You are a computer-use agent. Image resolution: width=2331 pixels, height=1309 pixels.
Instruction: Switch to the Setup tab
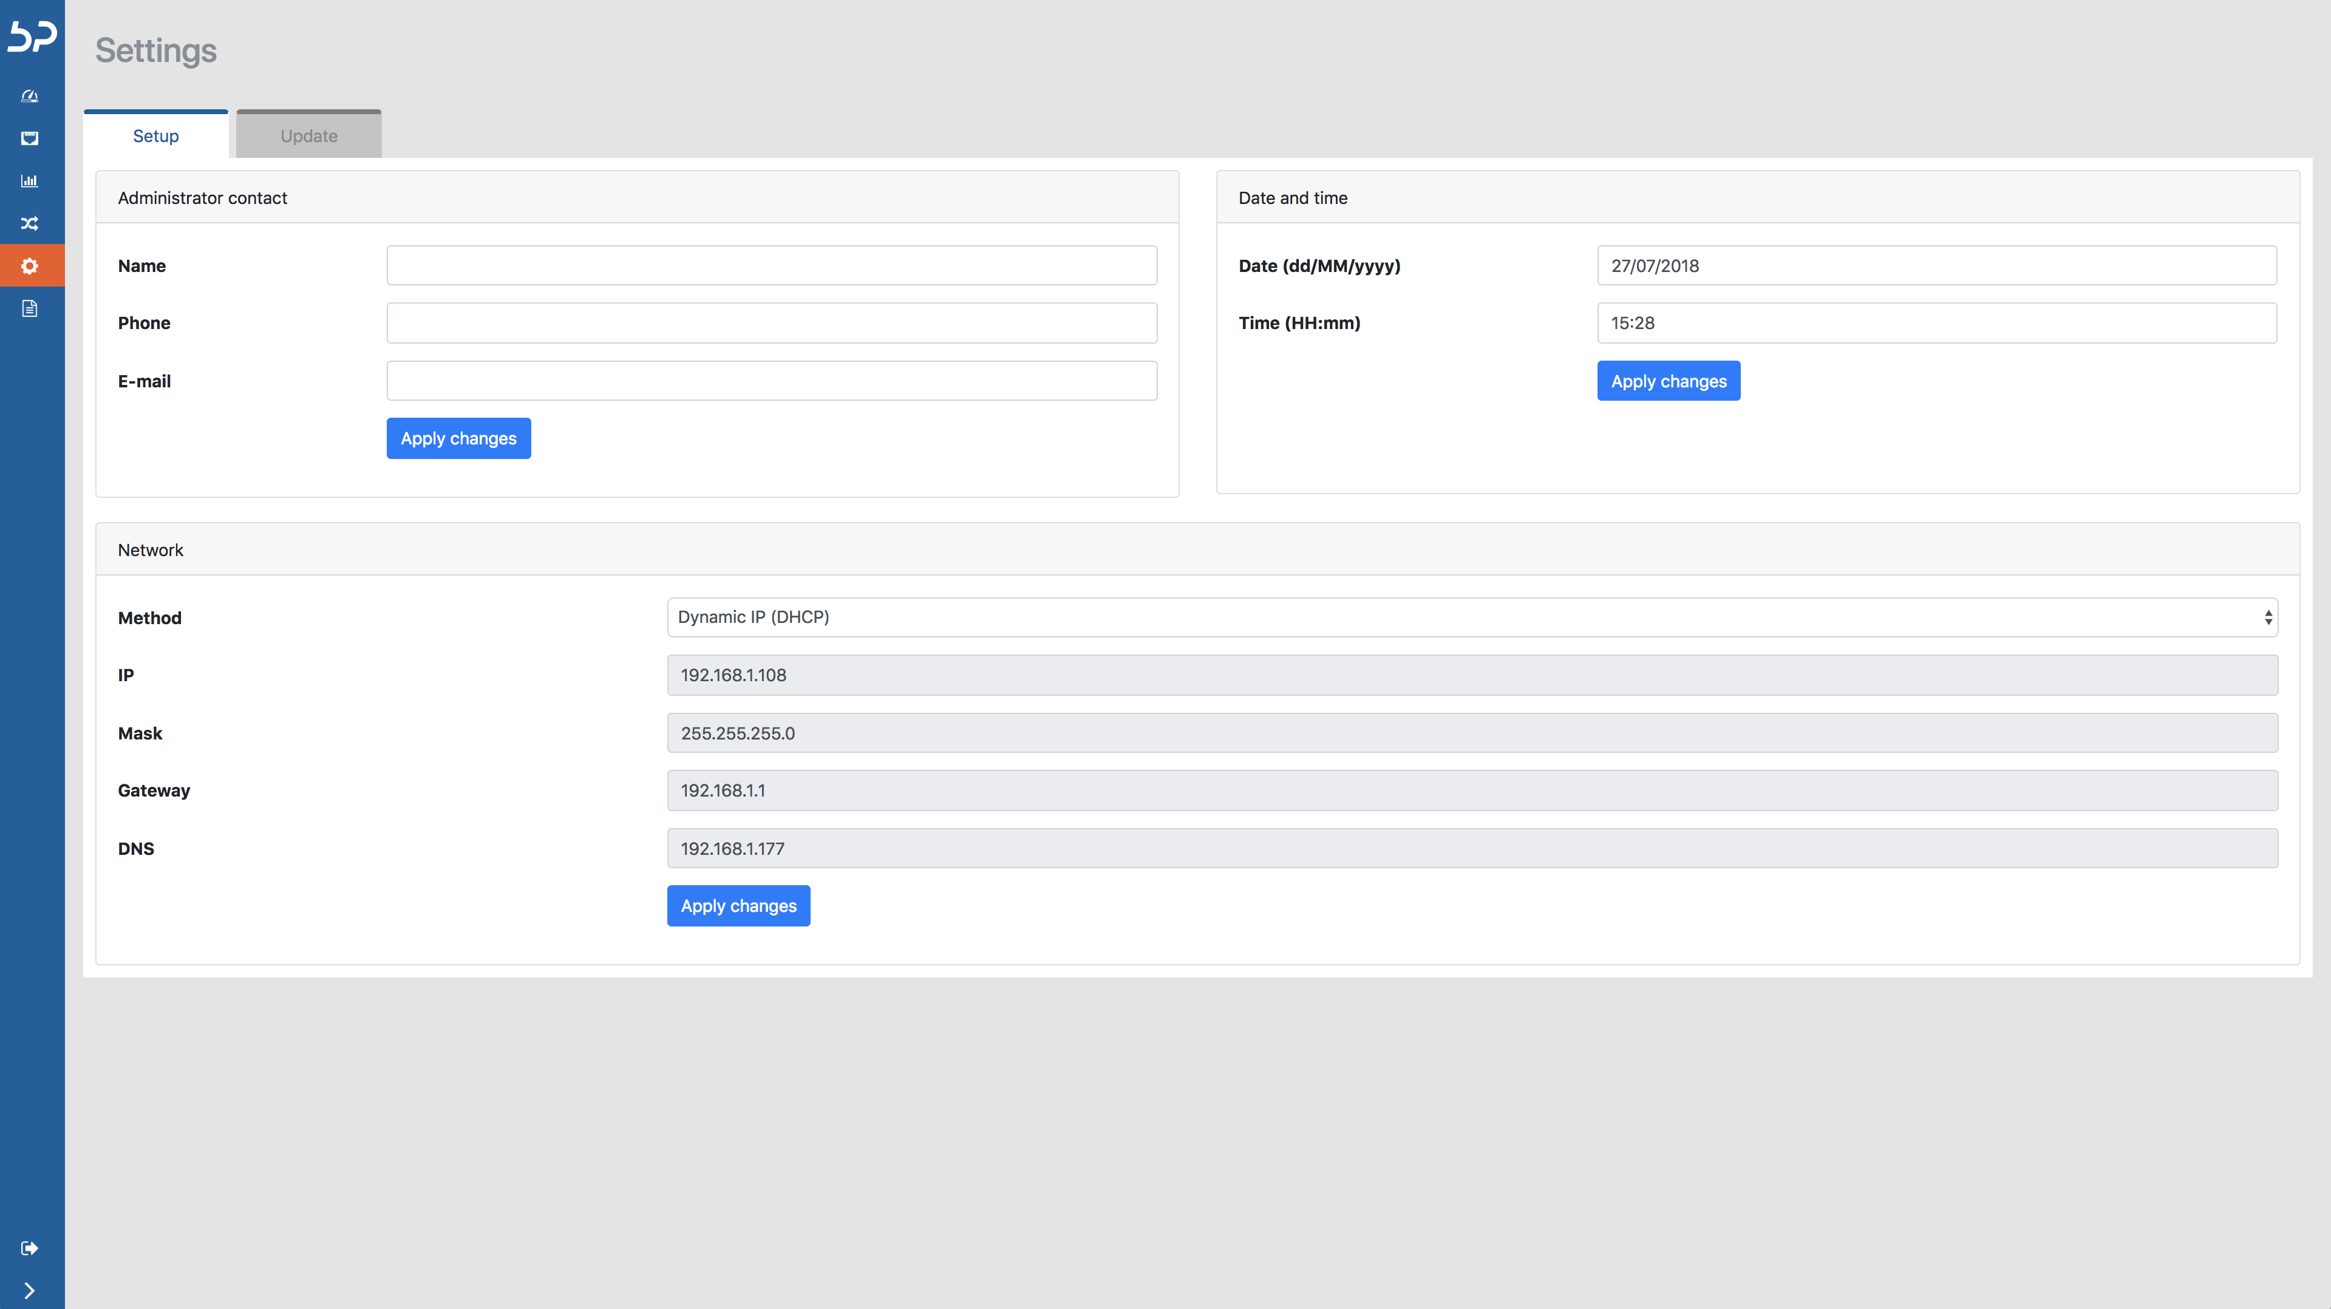pos(157,134)
